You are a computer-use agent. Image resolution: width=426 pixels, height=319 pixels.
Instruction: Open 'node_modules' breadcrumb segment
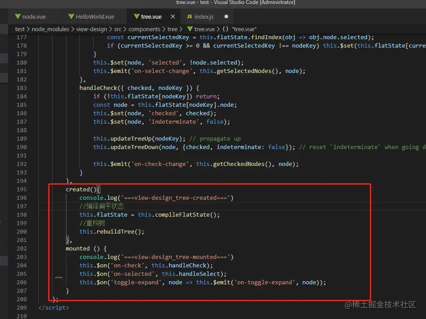coord(50,29)
